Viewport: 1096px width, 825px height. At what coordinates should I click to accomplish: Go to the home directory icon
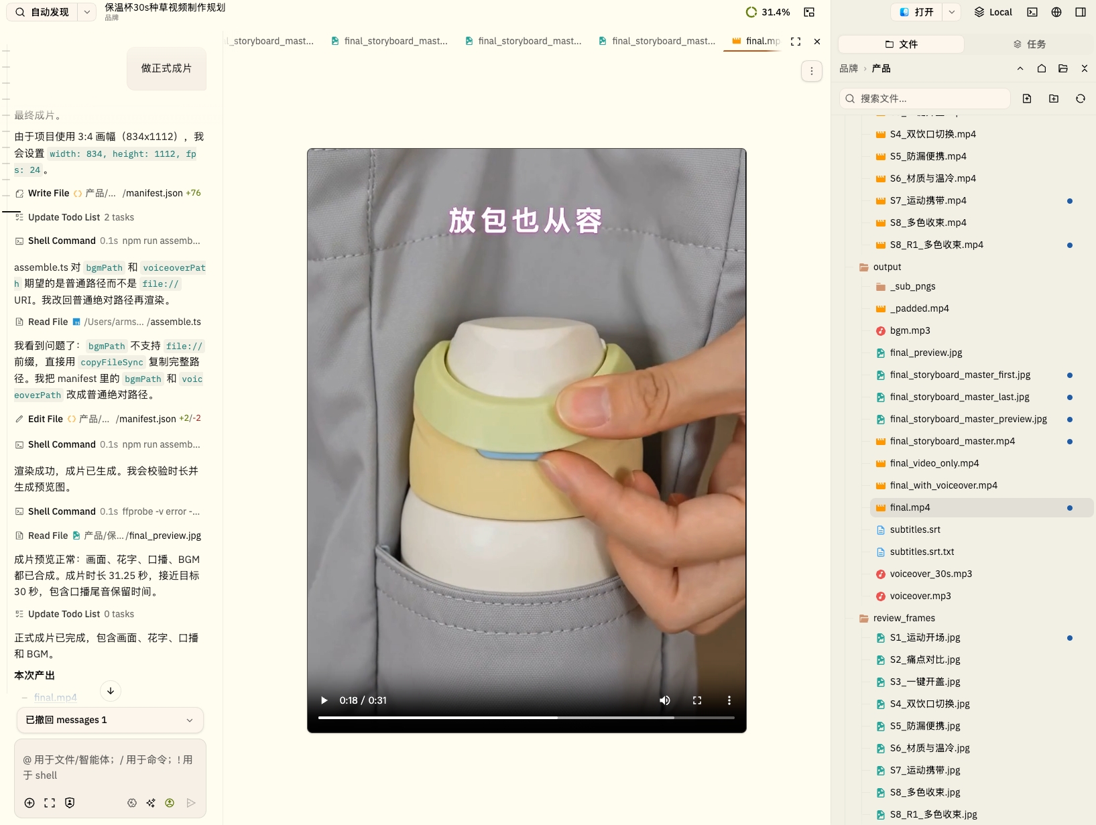[1042, 68]
